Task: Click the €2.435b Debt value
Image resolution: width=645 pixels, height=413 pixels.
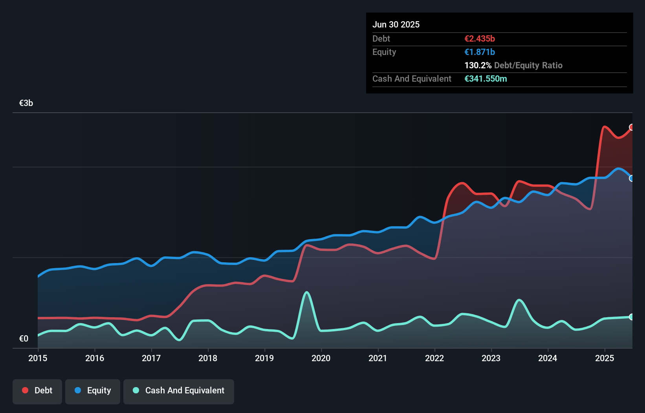Action: [480, 38]
